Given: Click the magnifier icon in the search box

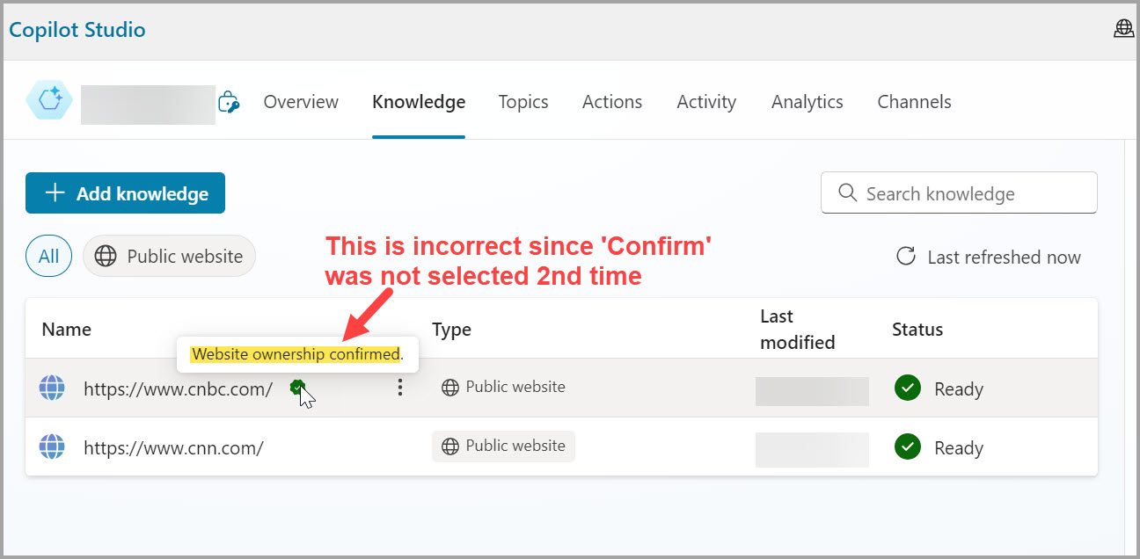Looking at the screenshot, I should click(x=847, y=192).
